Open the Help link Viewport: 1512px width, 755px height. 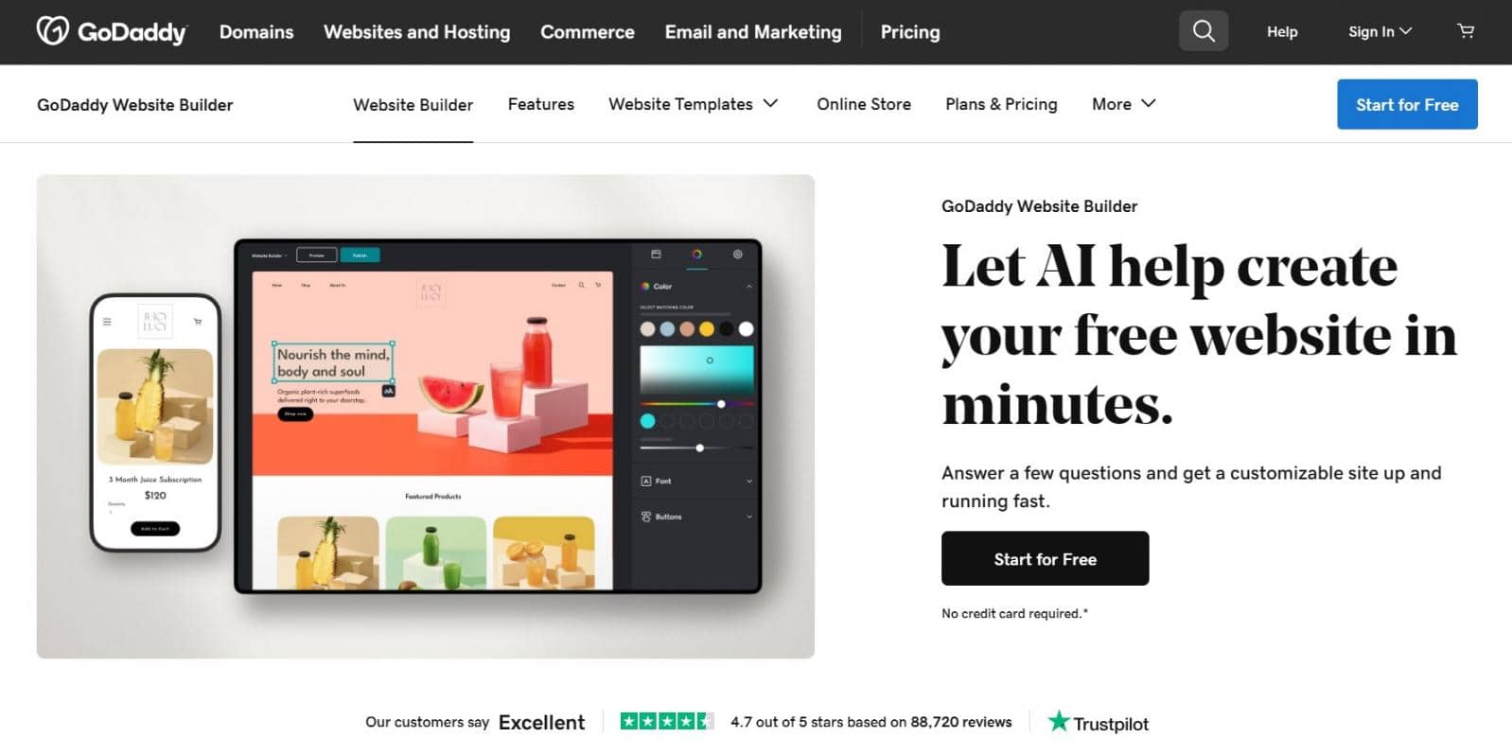(1282, 31)
